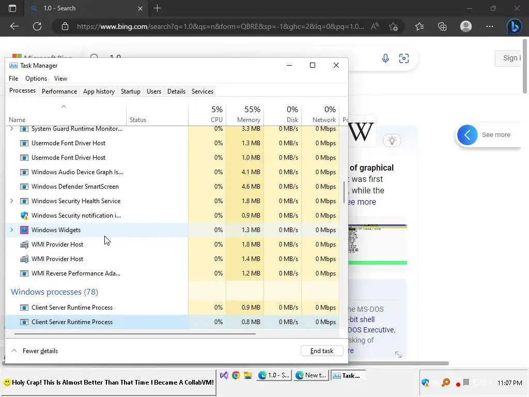The image size is (529, 397).
Task: Click the red dot tray icon
Action: pos(458,384)
